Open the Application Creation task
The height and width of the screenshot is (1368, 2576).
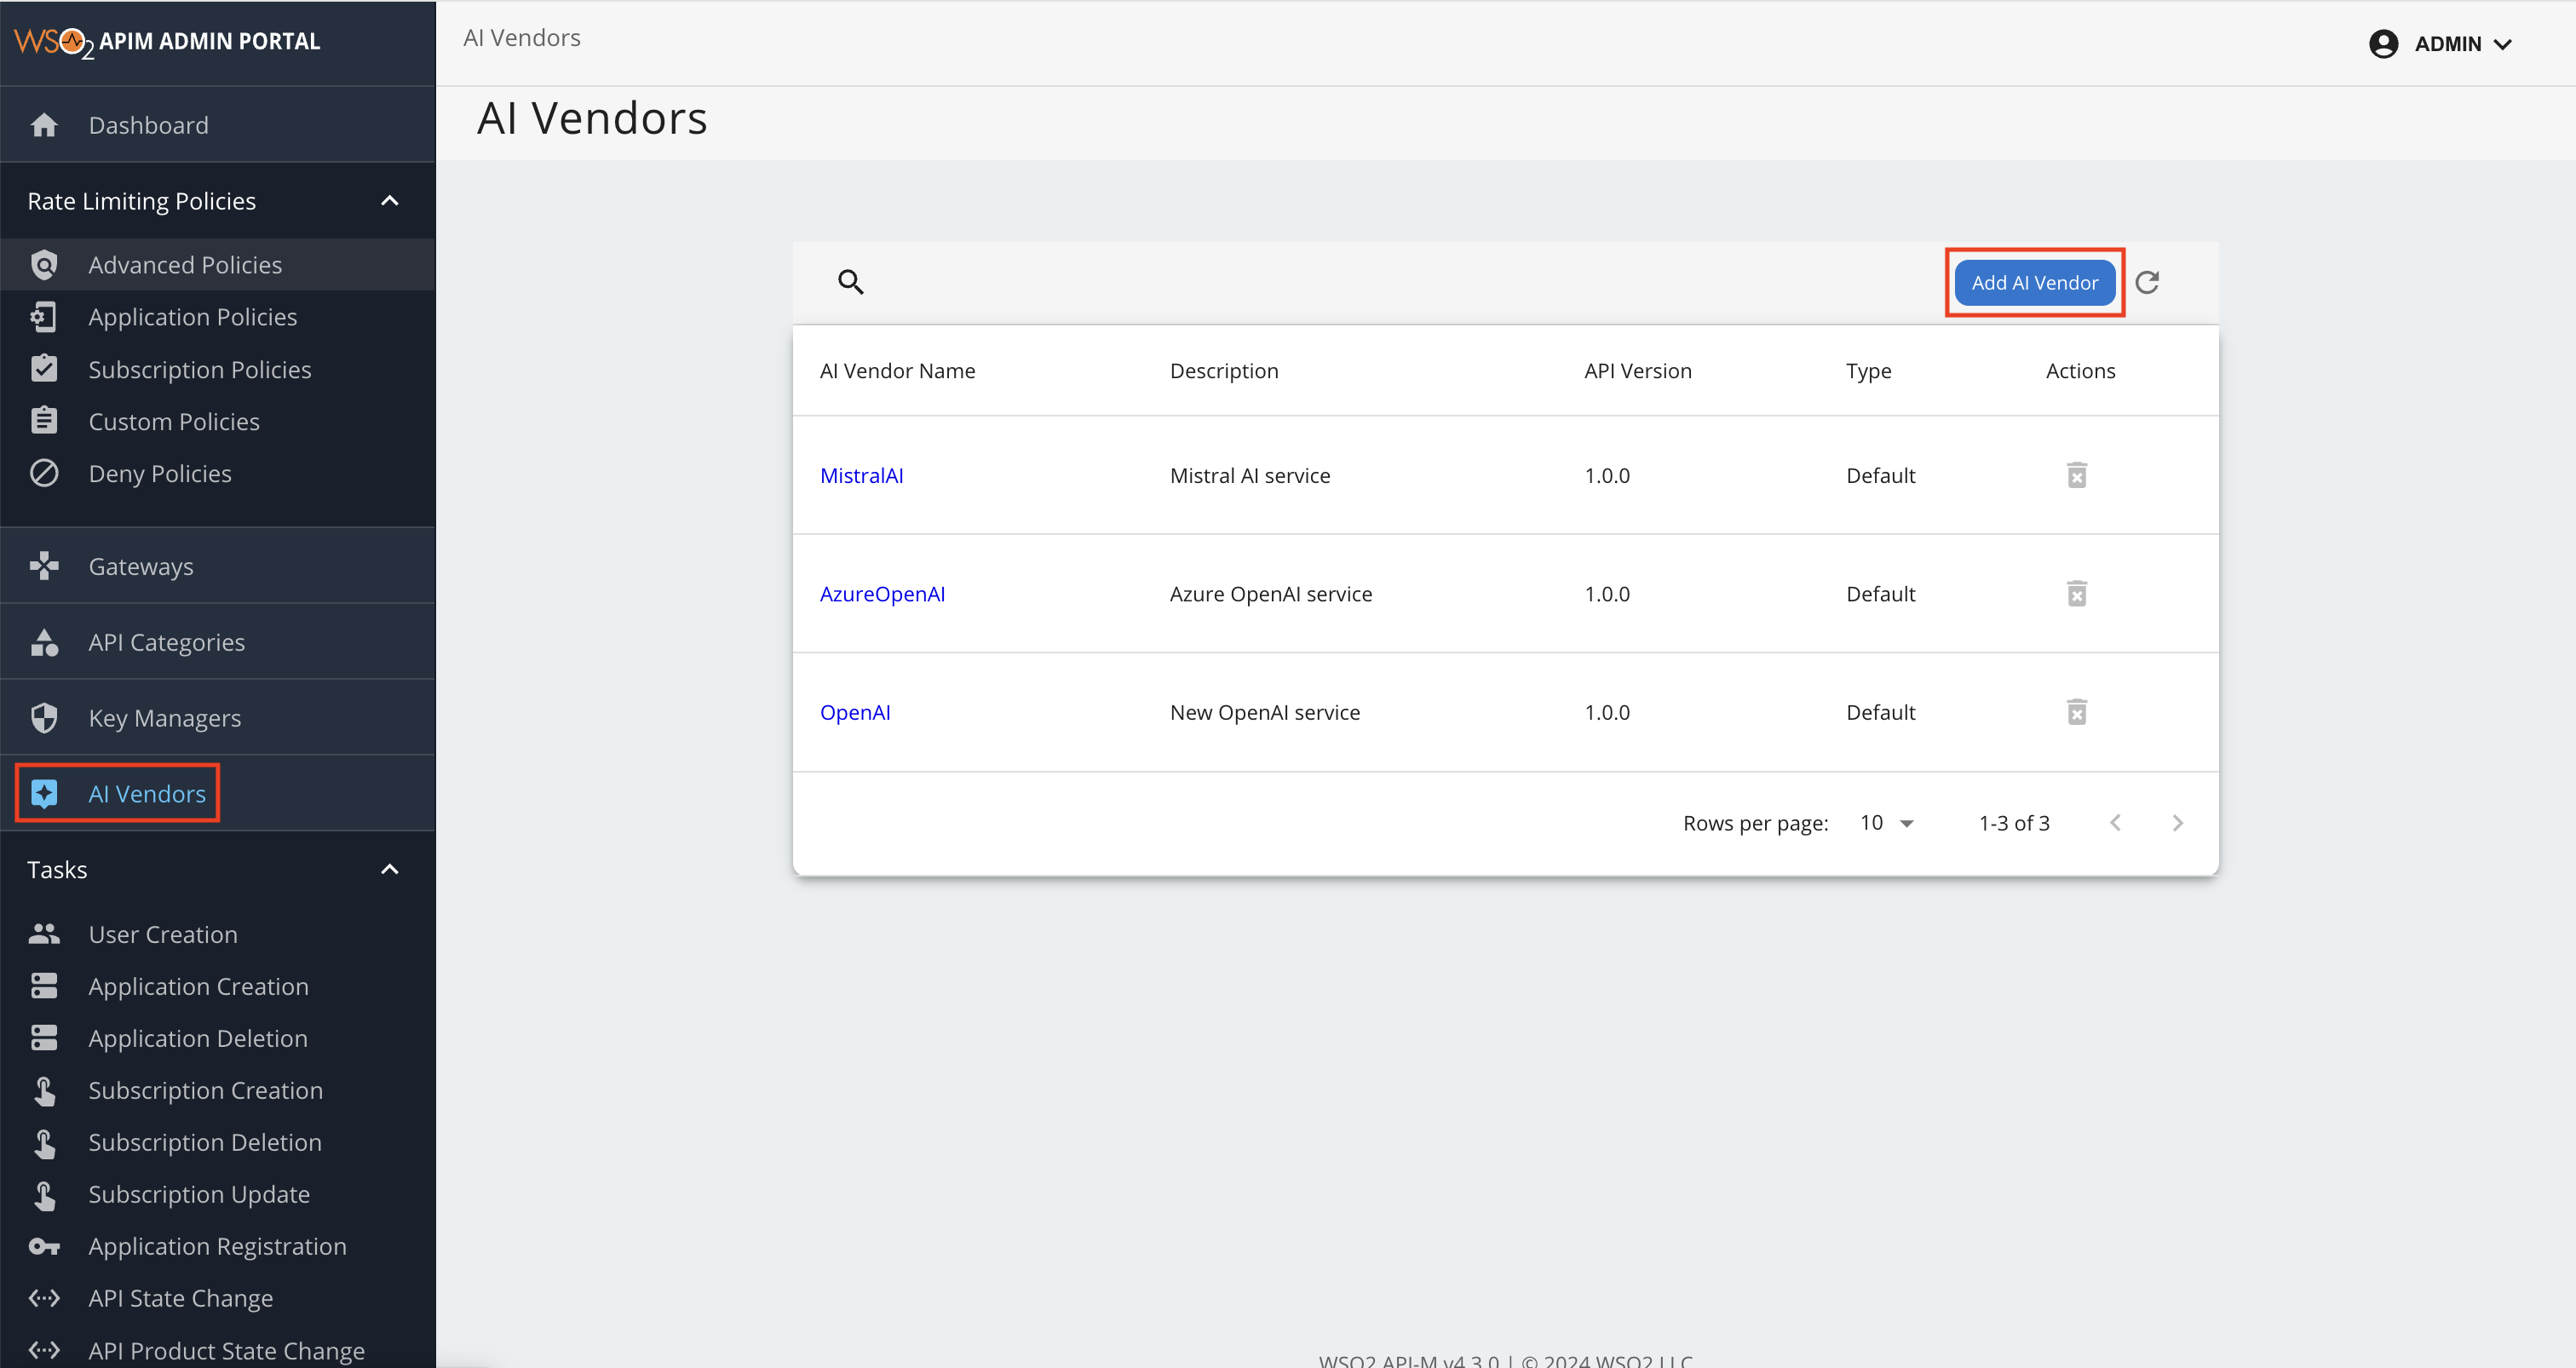(x=217, y=986)
